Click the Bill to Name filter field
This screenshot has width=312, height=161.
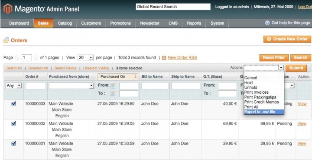pos(155,85)
